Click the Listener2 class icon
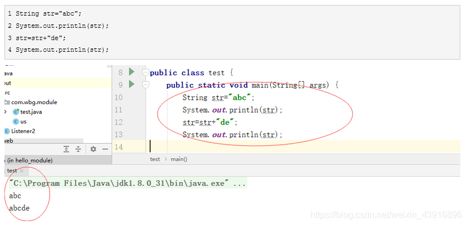The width and height of the screenshot is (467, 225). tap(7, 131)
